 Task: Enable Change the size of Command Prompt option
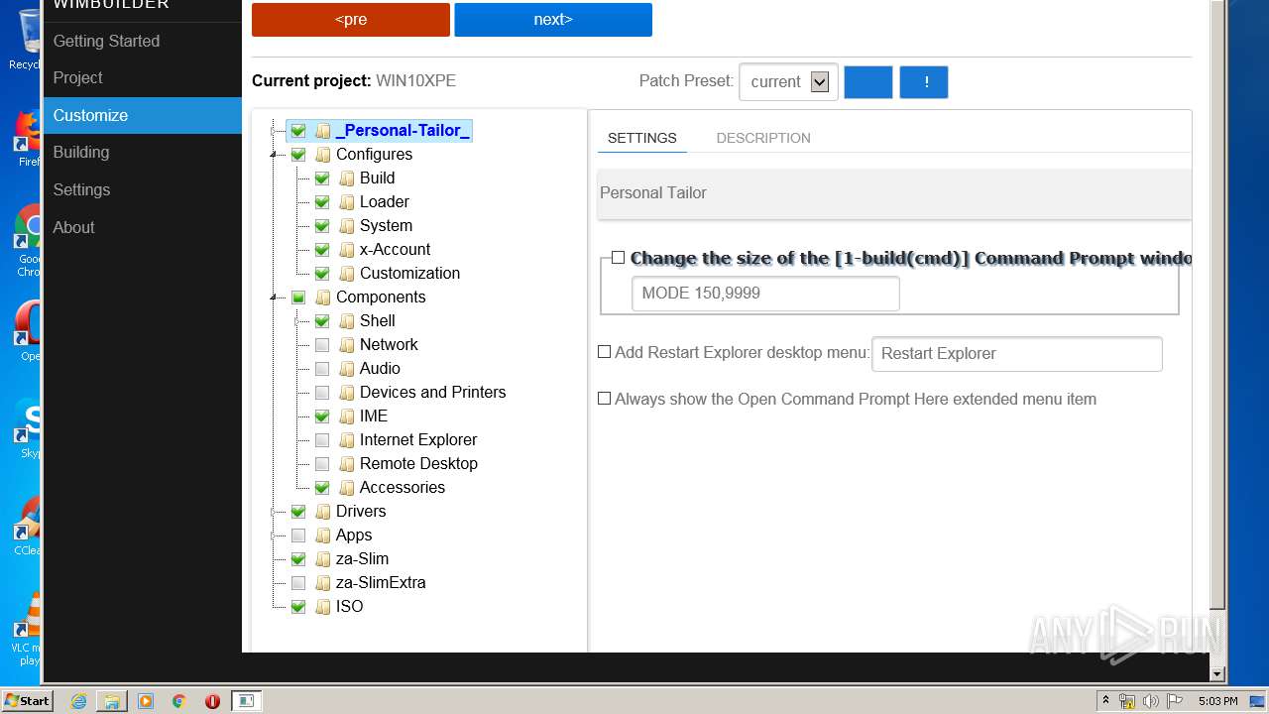tap(618, 258)
